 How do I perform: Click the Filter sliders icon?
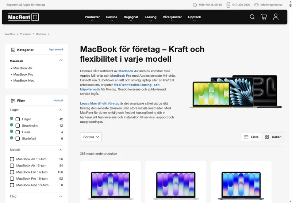[13, 100]
